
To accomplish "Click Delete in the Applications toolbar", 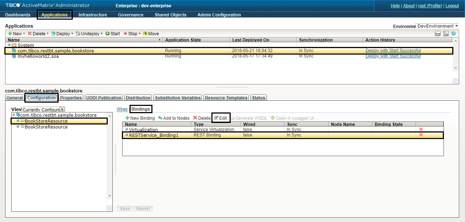I will coord(37,33).
